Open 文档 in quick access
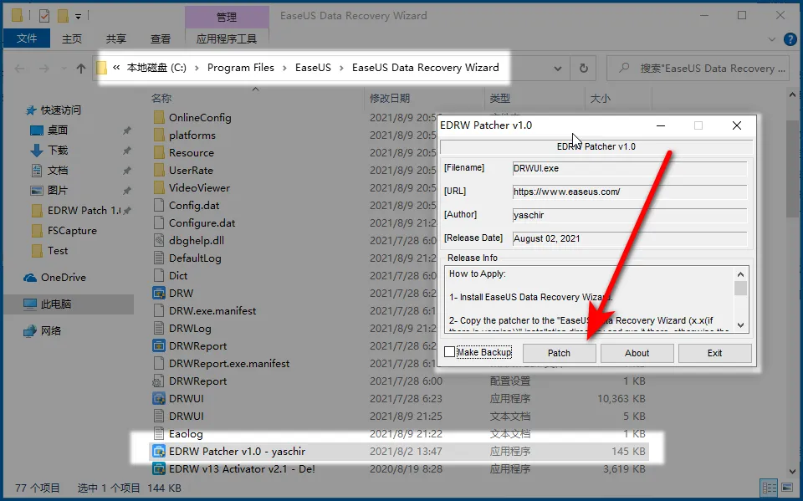 tap(58, 170)
